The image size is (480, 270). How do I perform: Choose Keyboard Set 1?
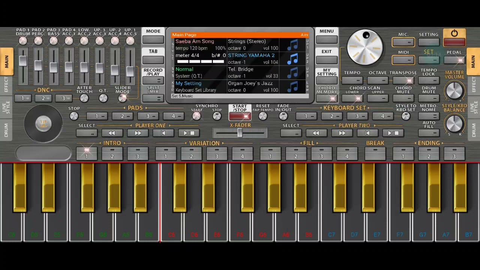[306, 116]
